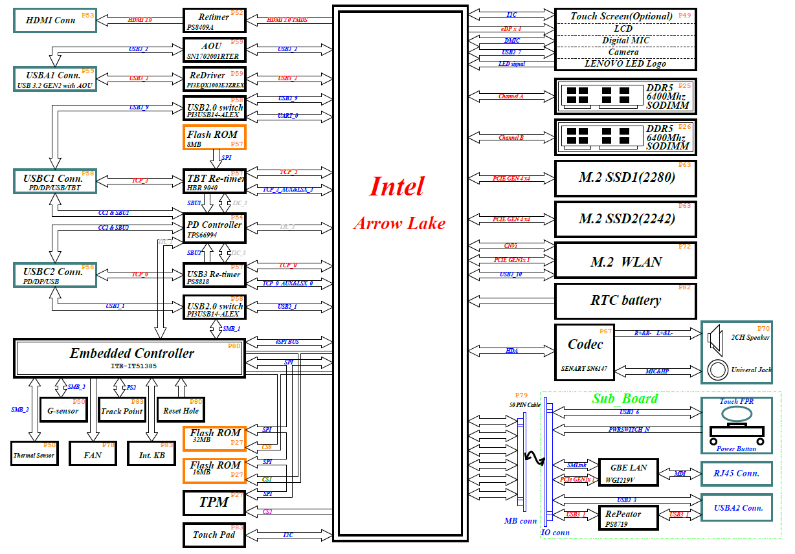Image resolution: width=795 pixels, height=554 pixels.
Task: Click the Universal Jack circle icon
Action: pyautogui.click(x=717, y=370)
